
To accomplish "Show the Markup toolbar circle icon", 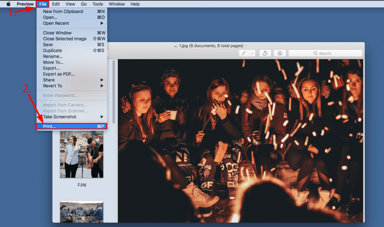I will click(x=280, y=53).
